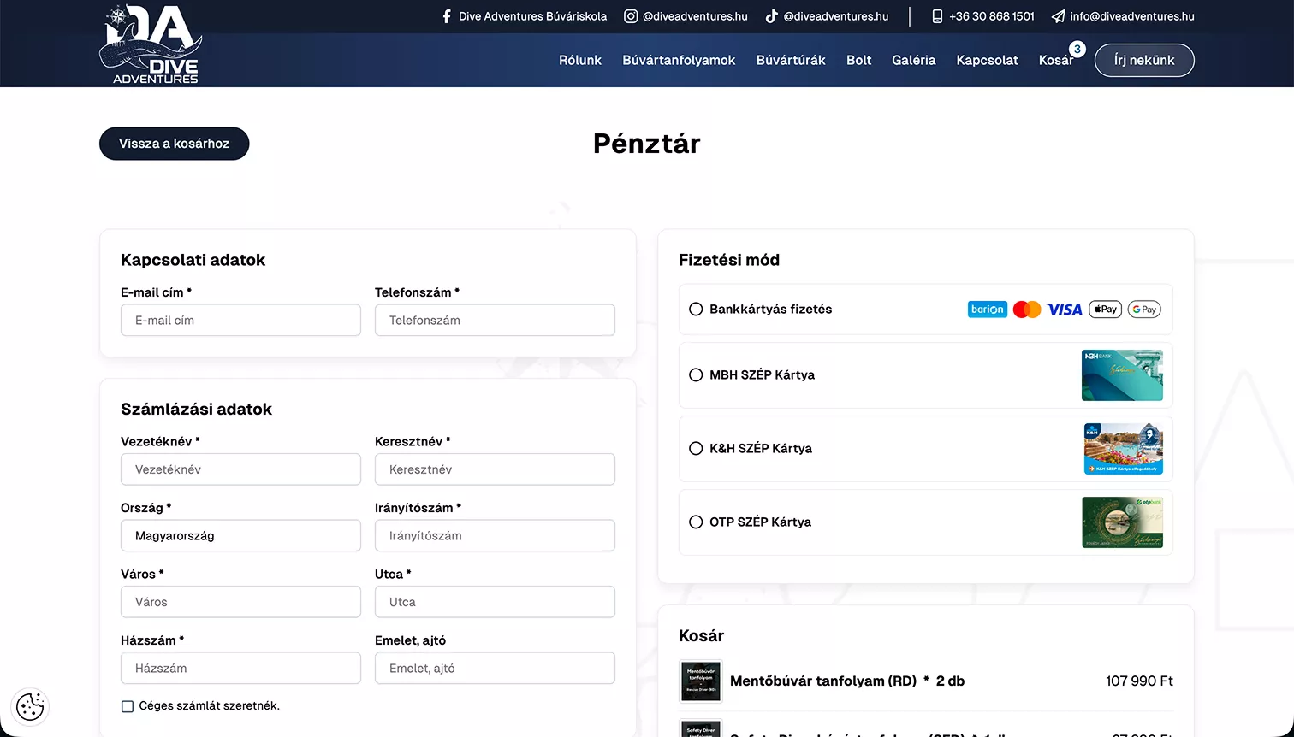Click the OTP SZÉP card image

(x=1122, y=522)
